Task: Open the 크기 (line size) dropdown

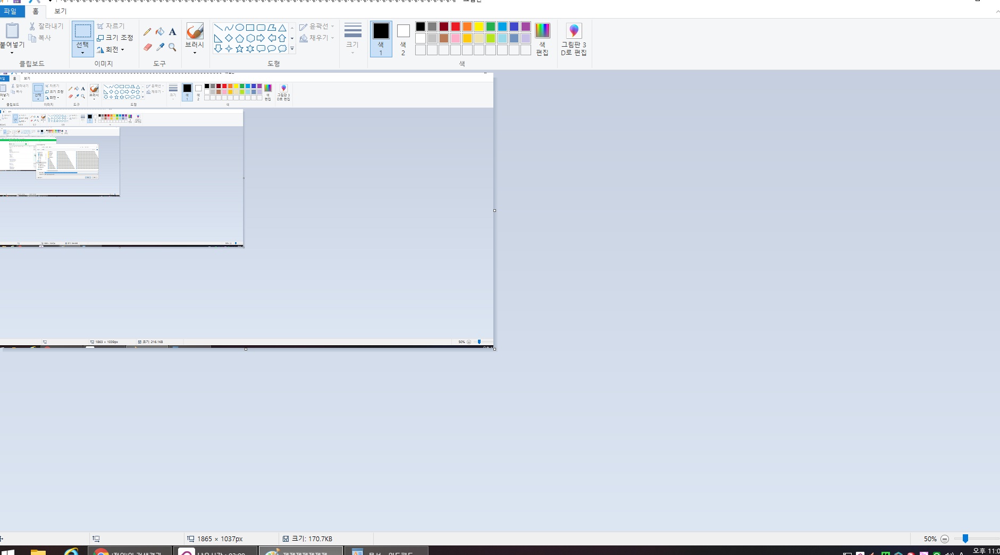Action: coord(352,39)
